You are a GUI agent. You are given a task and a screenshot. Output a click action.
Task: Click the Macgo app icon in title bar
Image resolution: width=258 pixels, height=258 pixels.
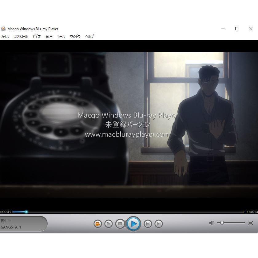tap(3, 29)
